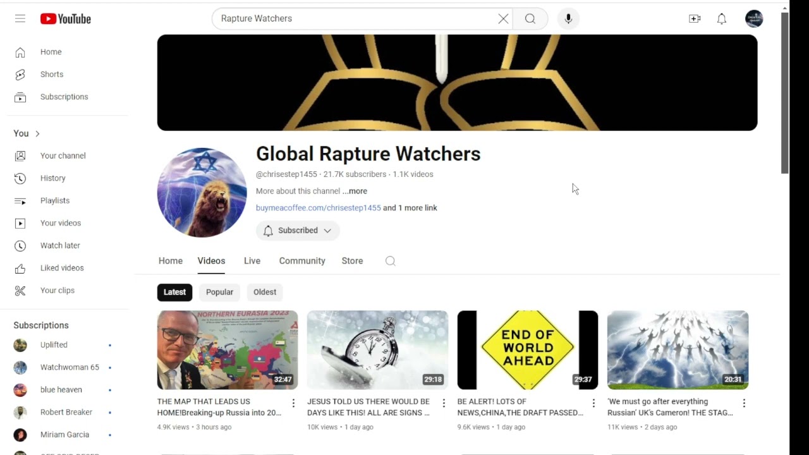Switch to channel Home tab

tap(170, 261)
